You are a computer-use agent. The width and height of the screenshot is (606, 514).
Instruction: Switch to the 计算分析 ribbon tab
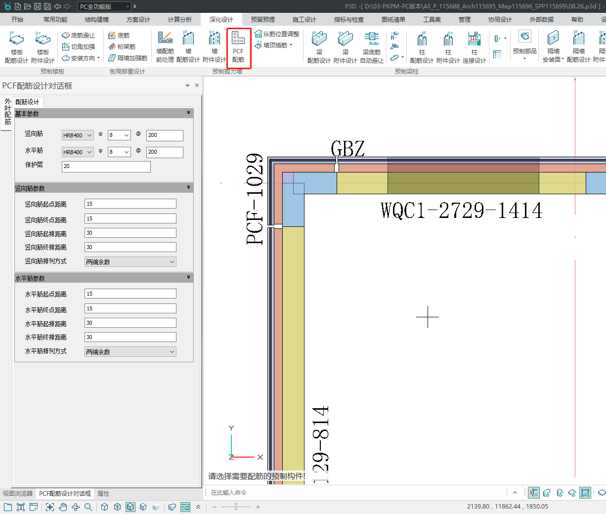tap(180, 20)
